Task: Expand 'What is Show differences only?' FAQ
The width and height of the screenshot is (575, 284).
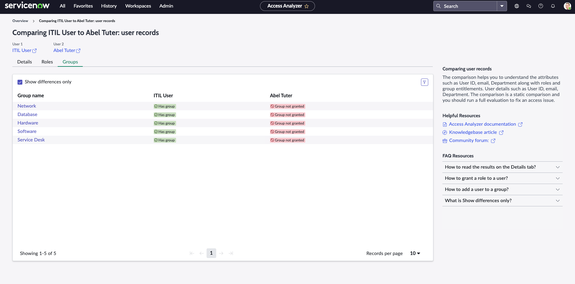Action: coord(503,201)
